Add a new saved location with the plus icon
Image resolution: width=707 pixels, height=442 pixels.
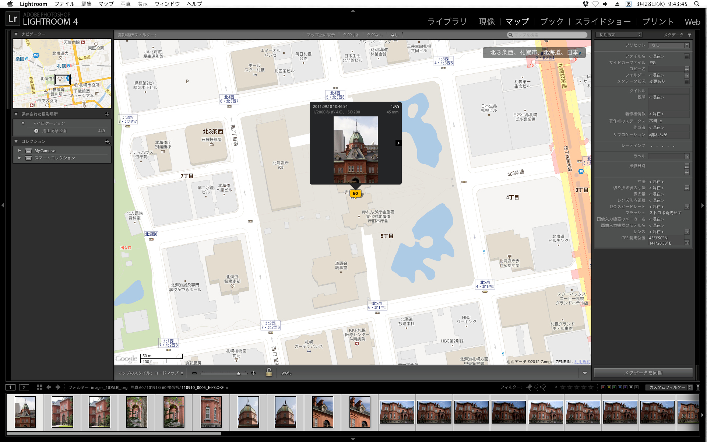107,114
